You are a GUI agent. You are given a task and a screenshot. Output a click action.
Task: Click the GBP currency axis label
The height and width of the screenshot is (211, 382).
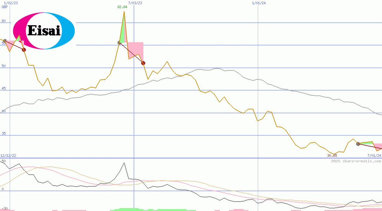[x=5, y=6]
